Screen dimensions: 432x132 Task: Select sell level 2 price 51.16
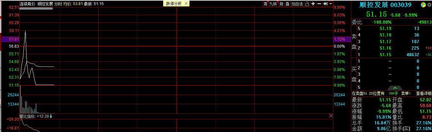point(385,48)
